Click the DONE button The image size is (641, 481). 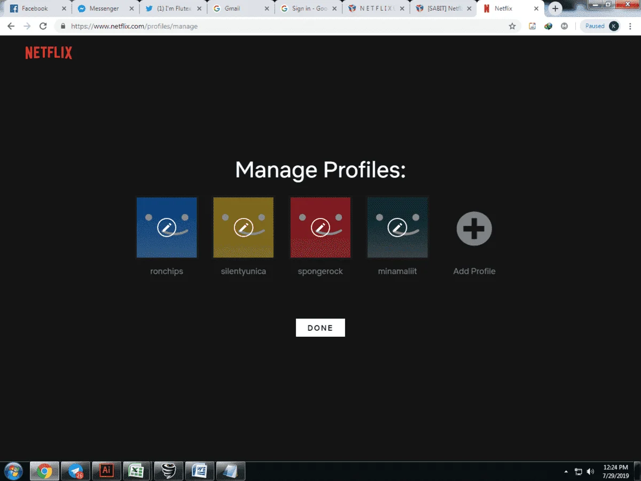click(320, 328)
